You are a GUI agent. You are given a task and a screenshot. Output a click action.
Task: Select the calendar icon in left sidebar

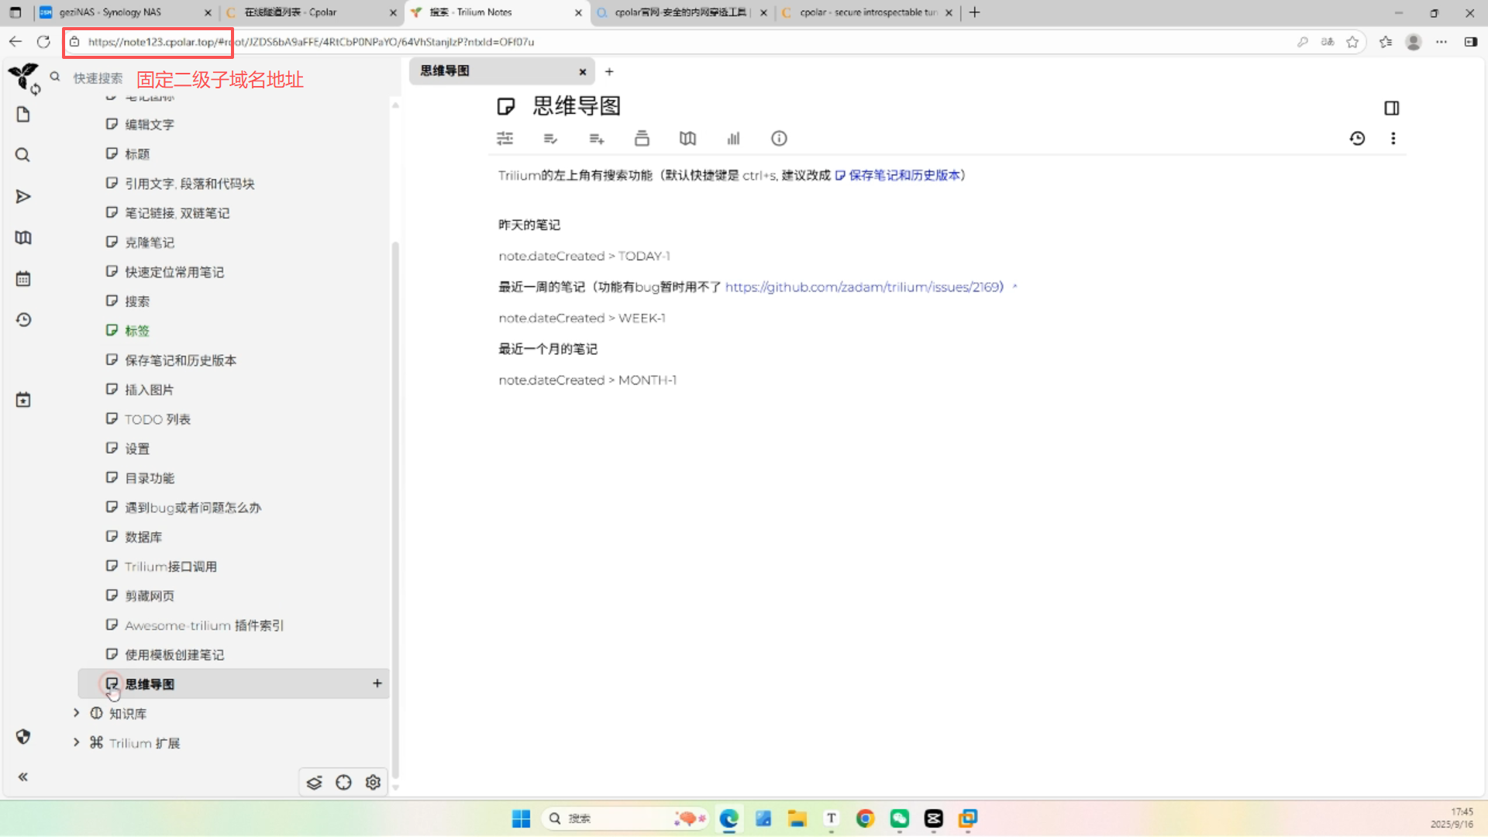pos(22,277)
